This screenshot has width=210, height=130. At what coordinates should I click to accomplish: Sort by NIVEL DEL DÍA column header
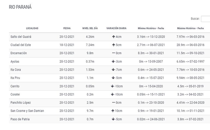tap(90, 28)
